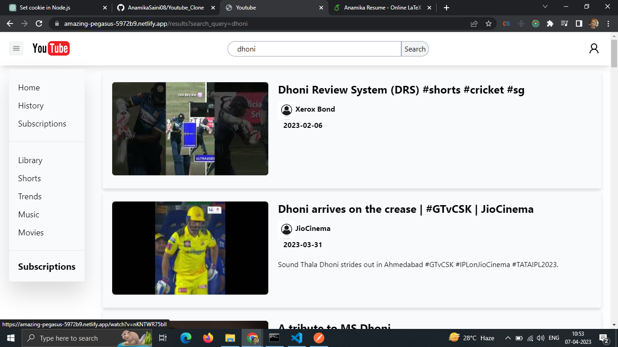This screenshot has width=618, height=347.
Task: Switch to the Anamika Resume tab
Action: point(380,7)
